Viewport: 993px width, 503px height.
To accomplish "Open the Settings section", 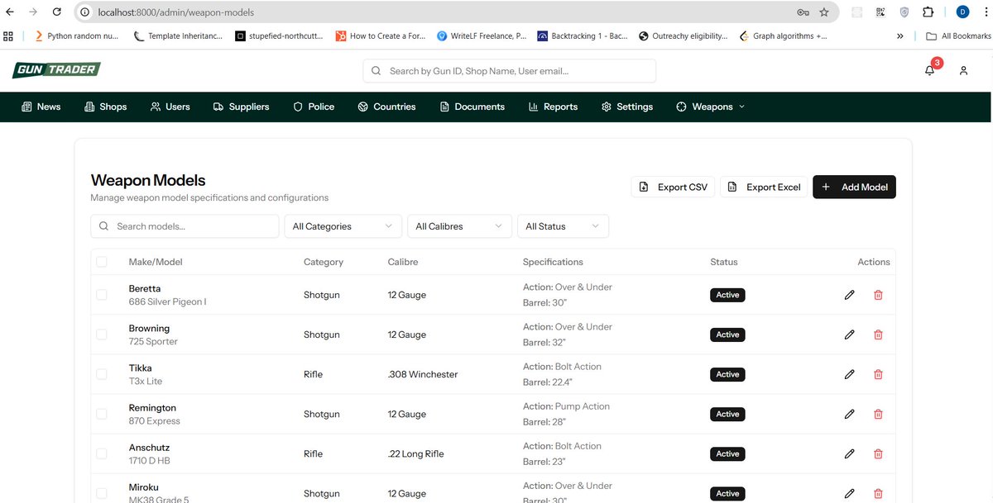I will point(627,107).
